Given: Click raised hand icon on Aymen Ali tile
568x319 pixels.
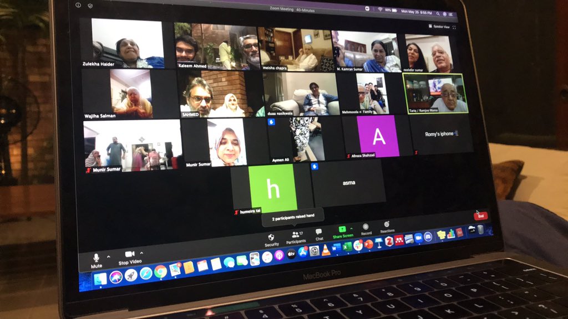Looking at the screenshot, I should click(271, 122).
